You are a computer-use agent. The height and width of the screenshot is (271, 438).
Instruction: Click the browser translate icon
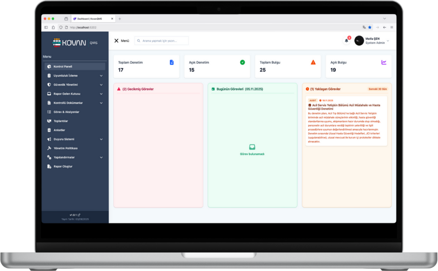click(364, 28)
